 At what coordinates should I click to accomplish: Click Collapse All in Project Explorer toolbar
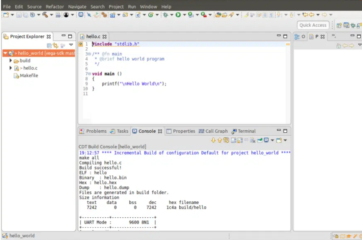49,45
